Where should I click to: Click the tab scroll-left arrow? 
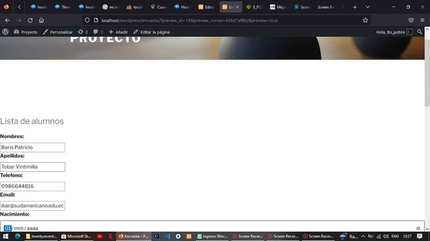click(x=19, y=7)
